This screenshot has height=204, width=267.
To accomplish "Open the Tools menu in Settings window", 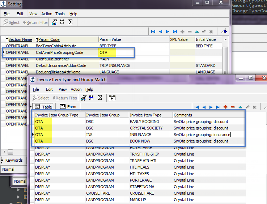I will 60,14.
